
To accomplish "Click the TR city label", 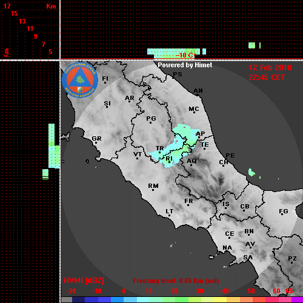I will [x=160, y=148].
